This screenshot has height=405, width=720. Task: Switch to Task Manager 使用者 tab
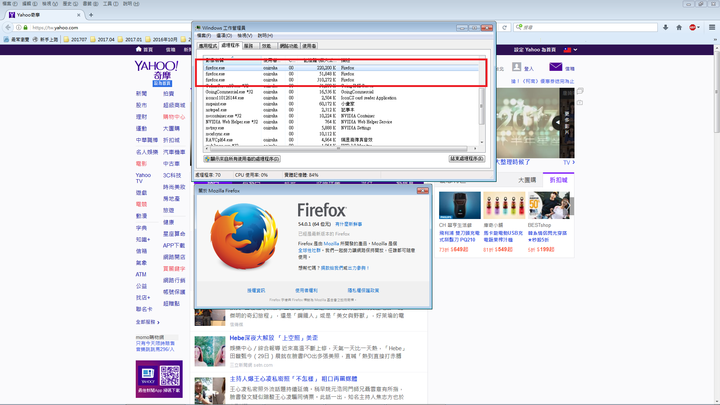point(309,46)
